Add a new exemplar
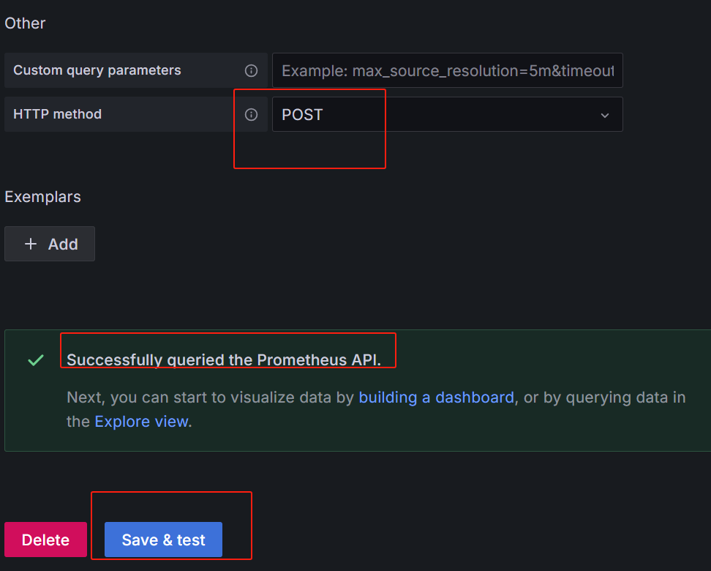This screenshot has height=571, width=711. 50,244
